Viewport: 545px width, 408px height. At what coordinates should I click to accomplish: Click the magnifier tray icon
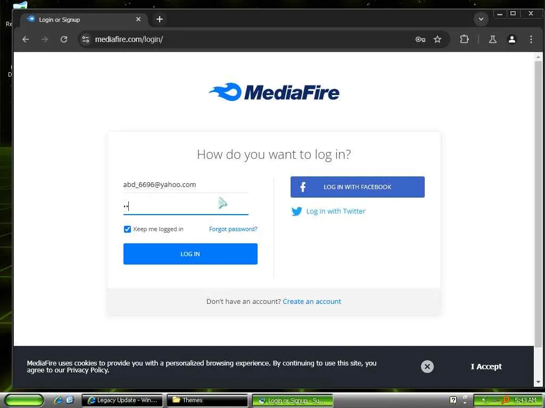(506, 401)
